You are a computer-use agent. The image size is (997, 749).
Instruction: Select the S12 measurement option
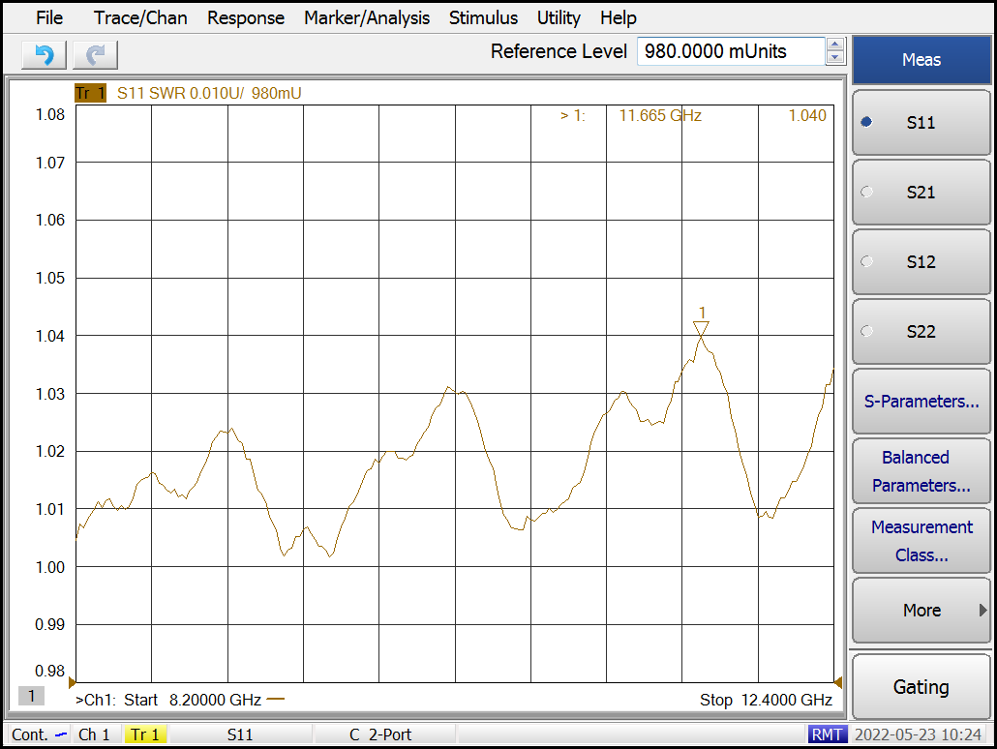[x=921, y=262]
